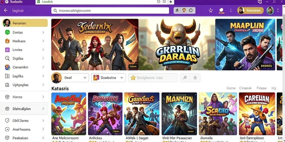
Task: Click the Anilickes game title
Action: tap(95, 138)
